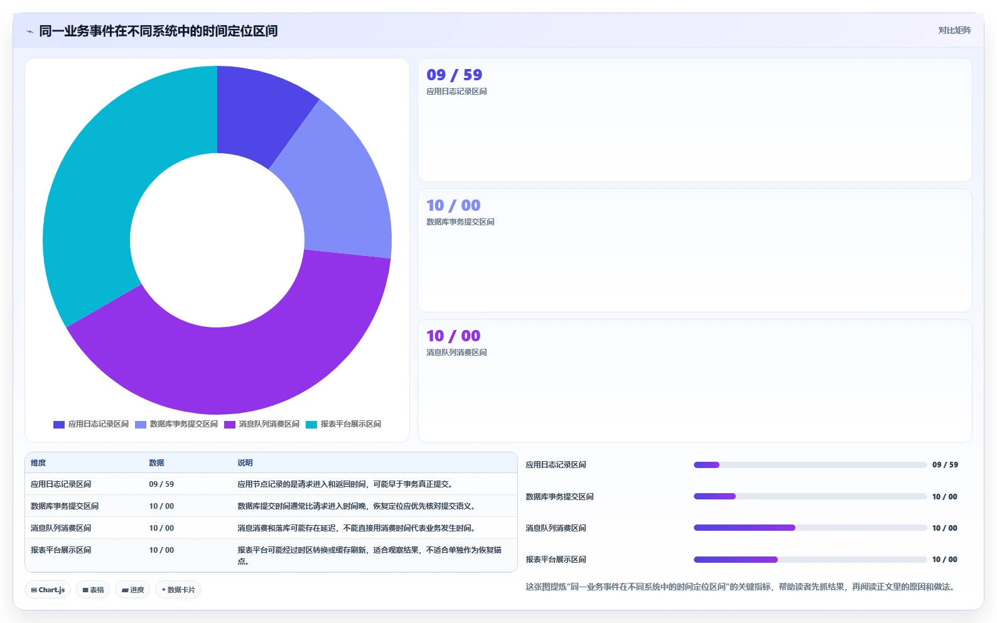
Task: Click the 09 / 59 table cell
Action: pyautogui.click(x=161, y=484)
